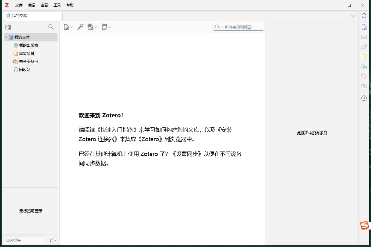Open the related items panel
This screenshot has width=371, height=247.
point(364,86)
